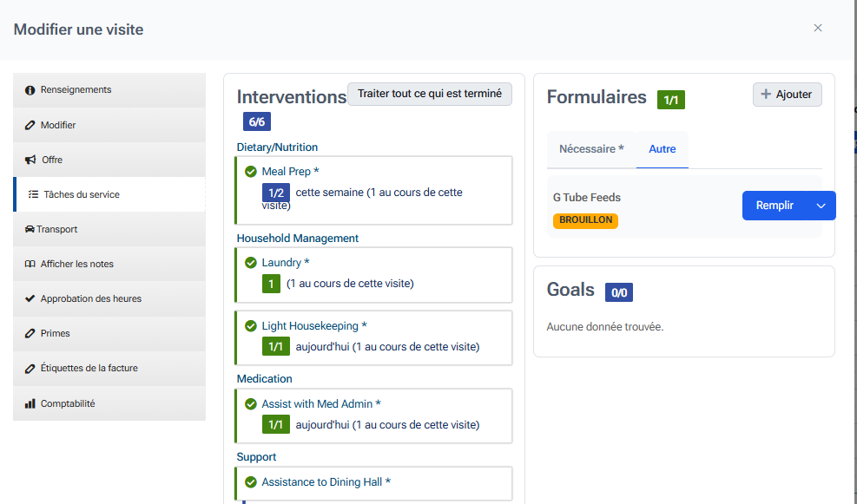
Task: Expand the Light Housekeeping intervention card
Action: [373, 337]
